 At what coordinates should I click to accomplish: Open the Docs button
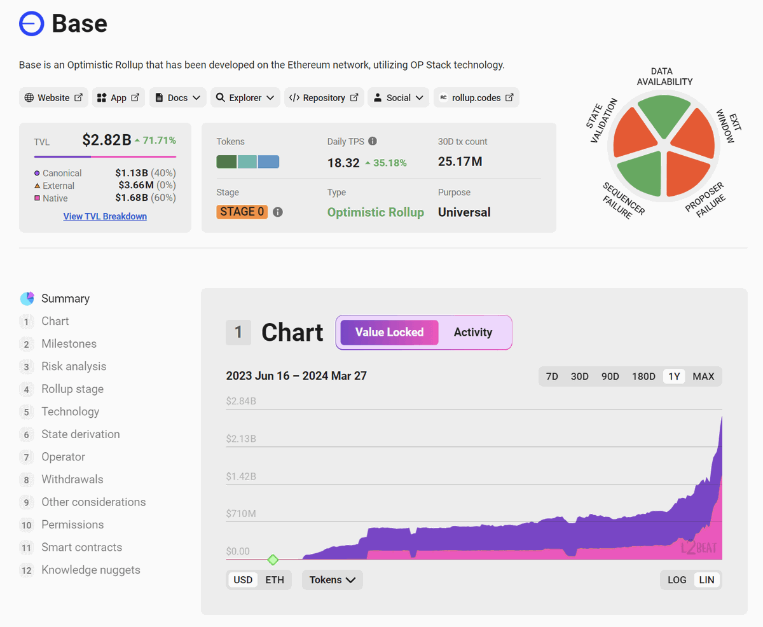(177, 97)
